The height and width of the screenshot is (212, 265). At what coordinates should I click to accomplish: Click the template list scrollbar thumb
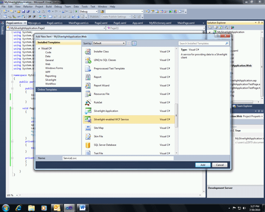[176, 116]
